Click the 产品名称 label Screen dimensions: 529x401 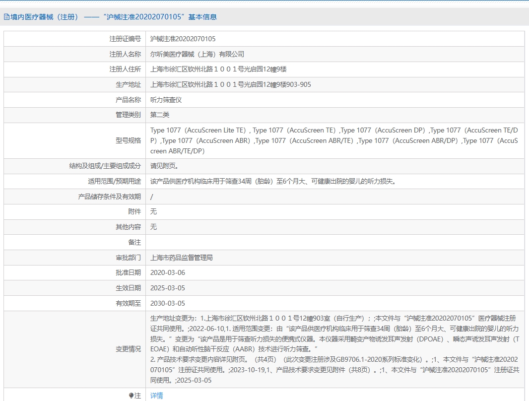coord(128,100)
